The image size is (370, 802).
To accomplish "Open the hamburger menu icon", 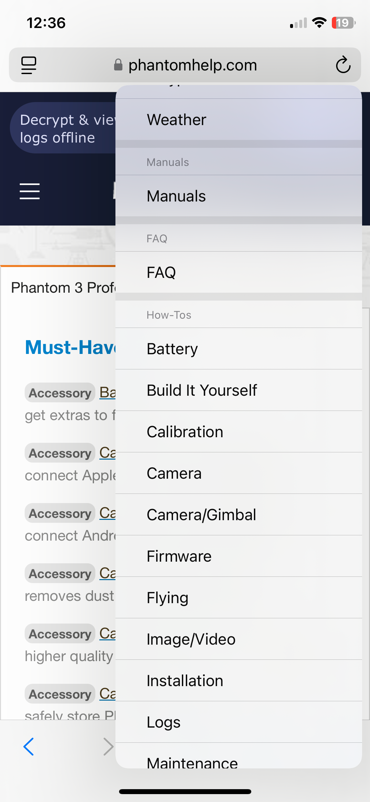I will pyautogui.click(x=30, y=191).
